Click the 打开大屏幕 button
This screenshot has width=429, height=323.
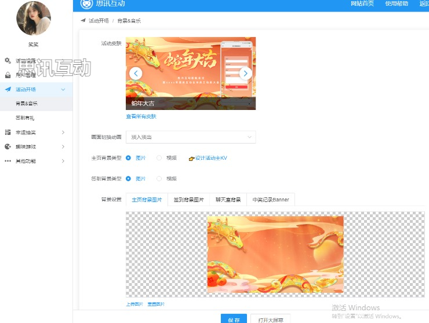pos(271,320)
